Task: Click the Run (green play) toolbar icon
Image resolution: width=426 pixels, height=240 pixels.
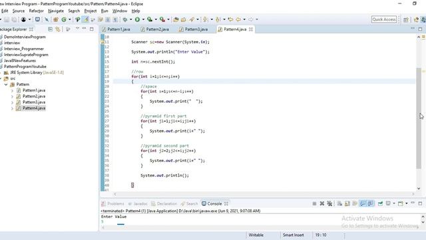Action: 137,19
